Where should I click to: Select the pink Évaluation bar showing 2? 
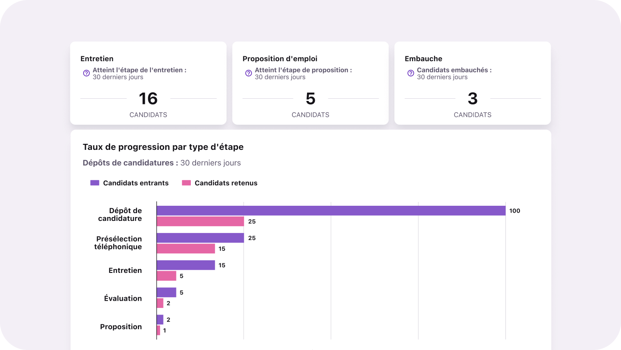[x=160, y=303]
